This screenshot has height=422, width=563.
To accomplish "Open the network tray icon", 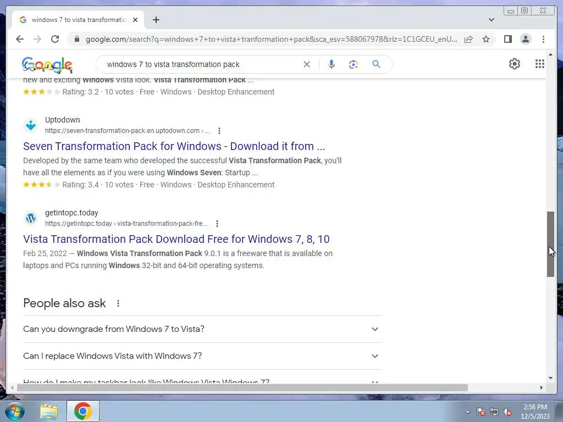I will pos(494,412).
